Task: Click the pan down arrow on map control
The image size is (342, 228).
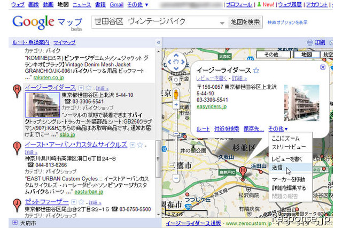Action: (176, 69)
